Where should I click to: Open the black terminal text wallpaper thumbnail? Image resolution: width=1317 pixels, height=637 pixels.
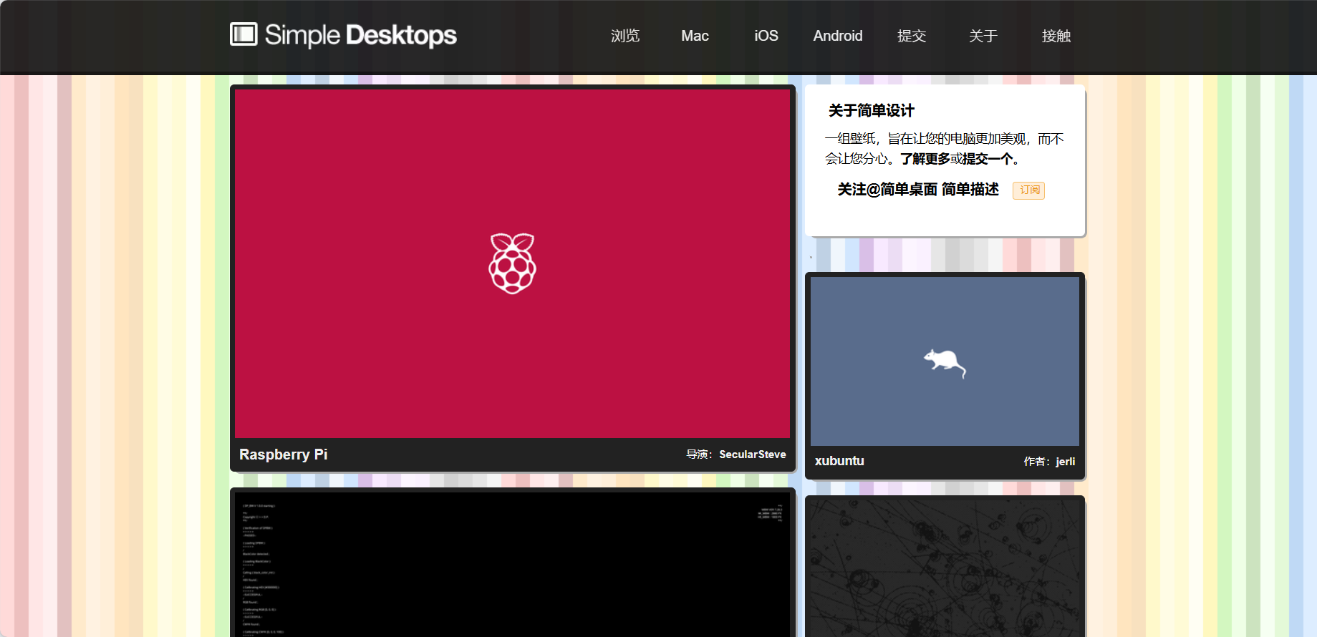click(x=512, y=565)
